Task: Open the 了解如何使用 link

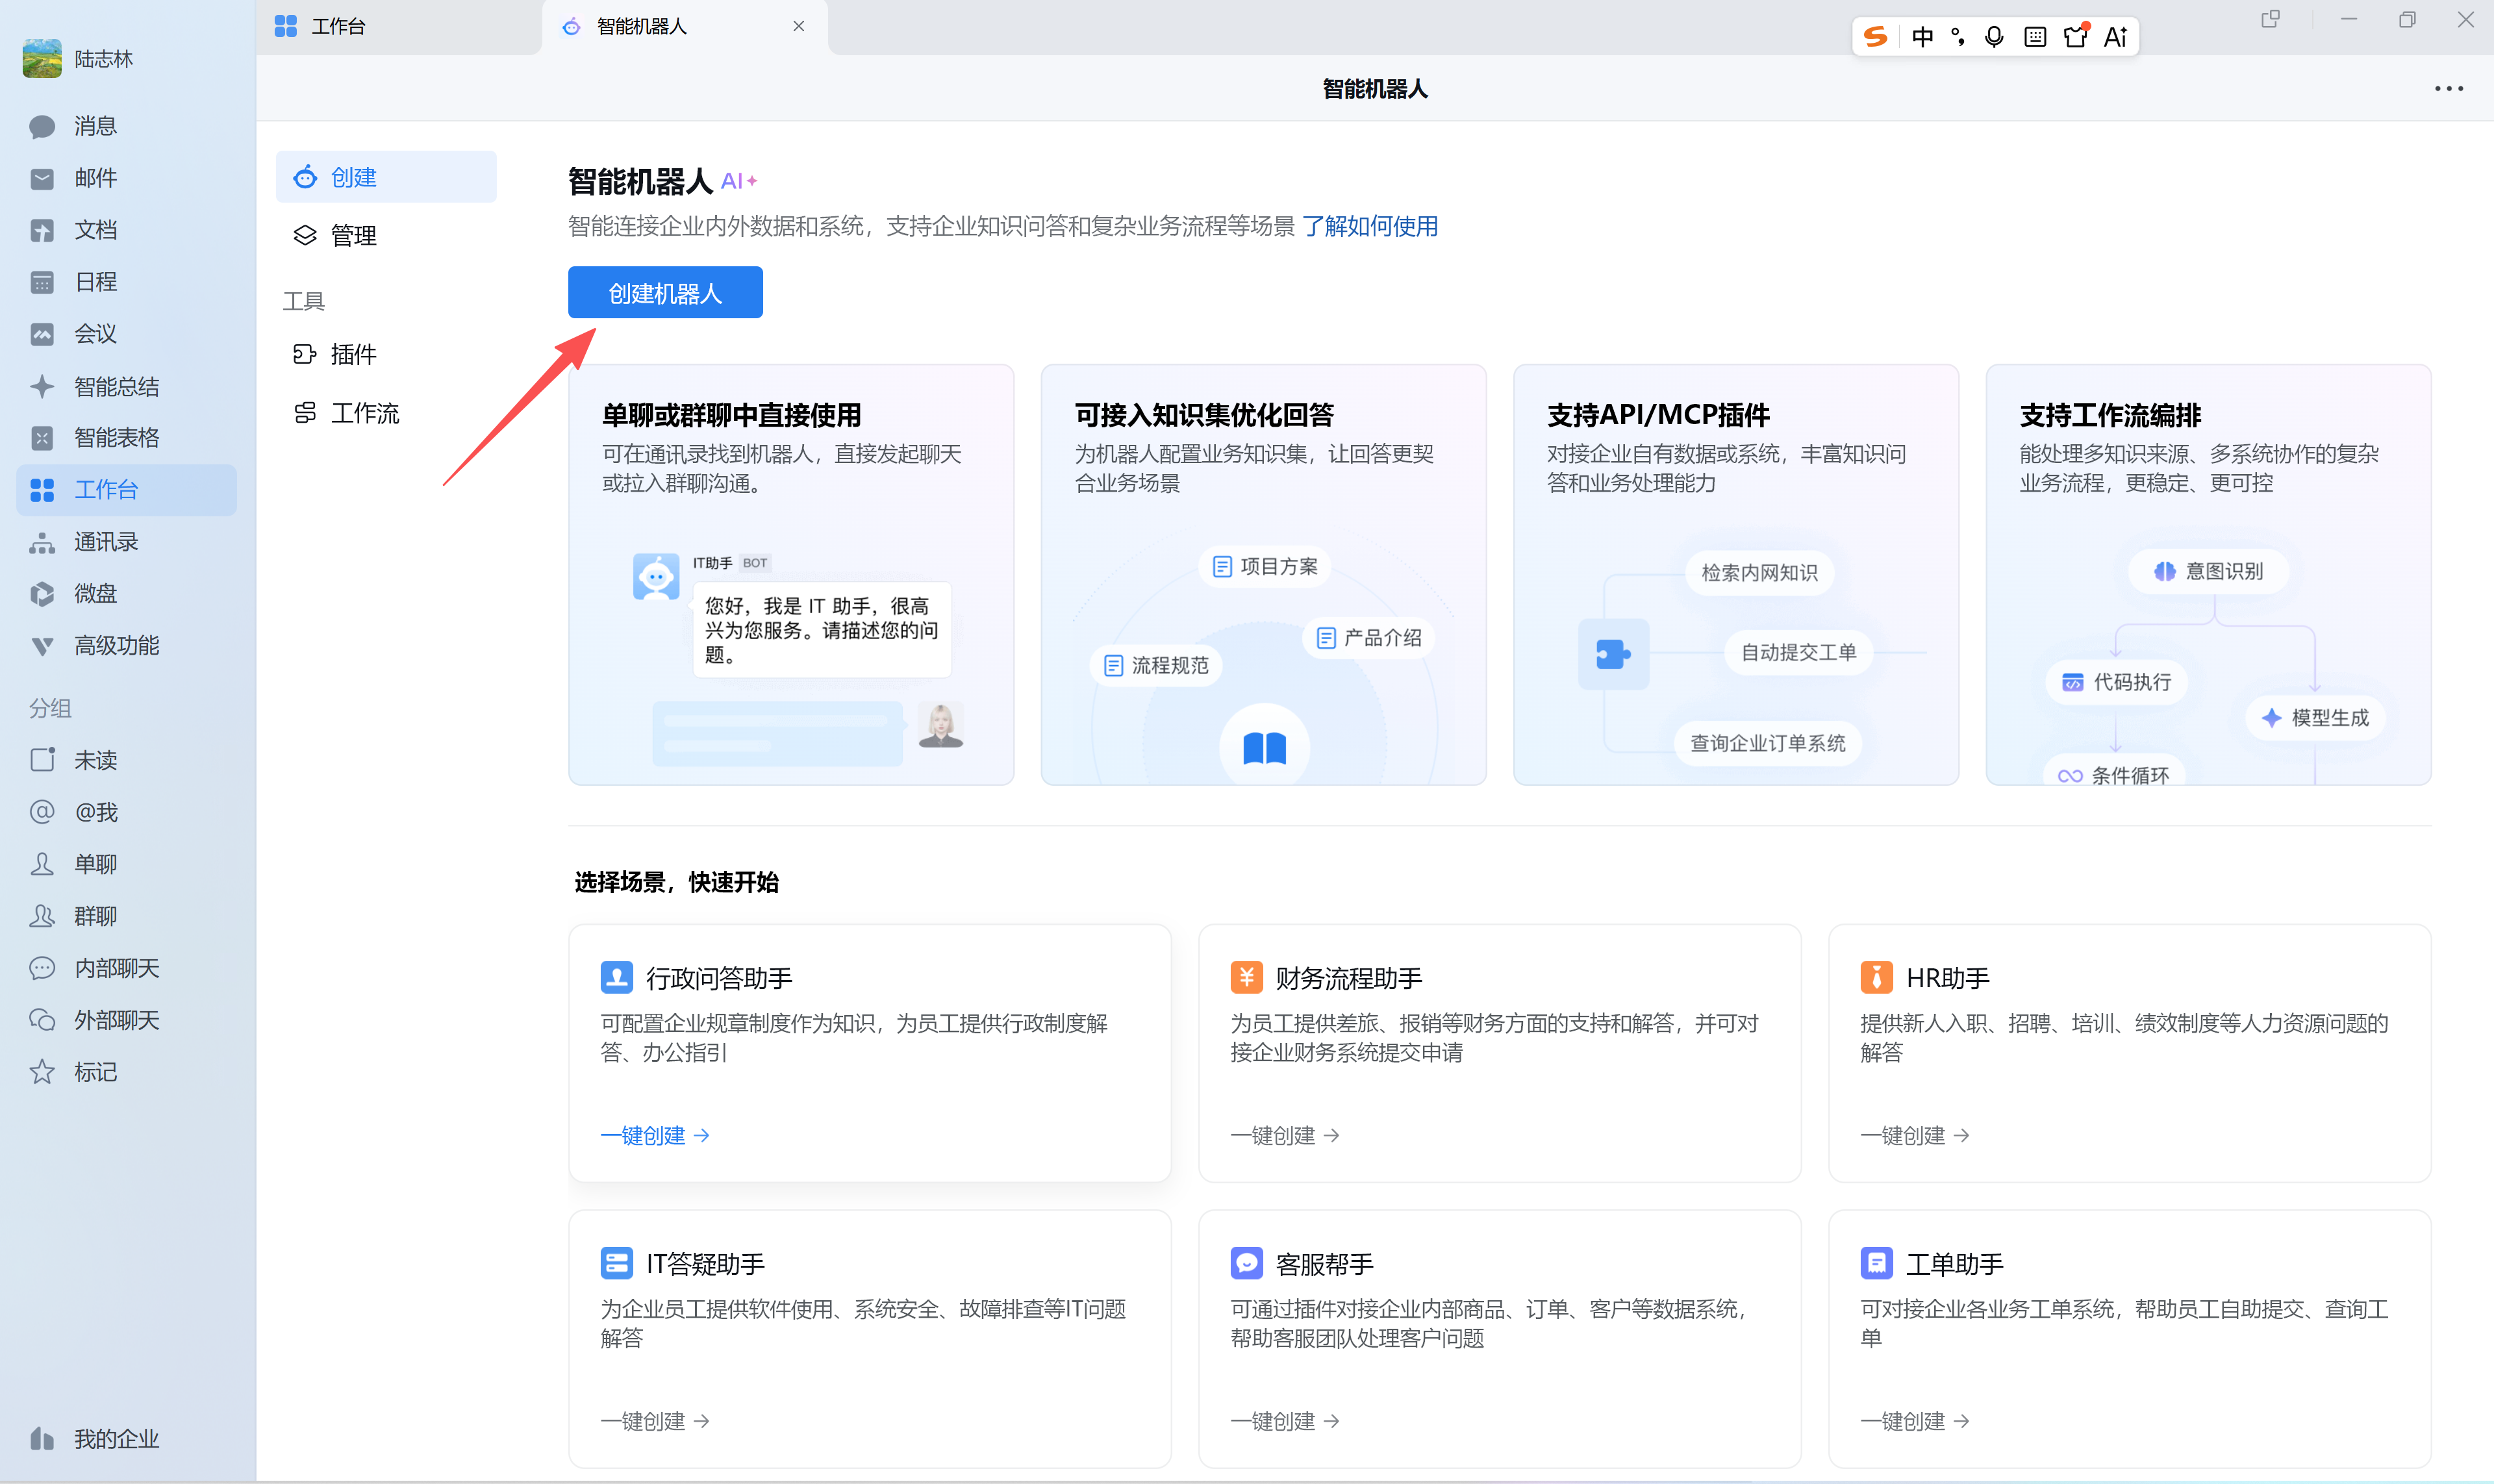Action: [x=1369, y=226]
